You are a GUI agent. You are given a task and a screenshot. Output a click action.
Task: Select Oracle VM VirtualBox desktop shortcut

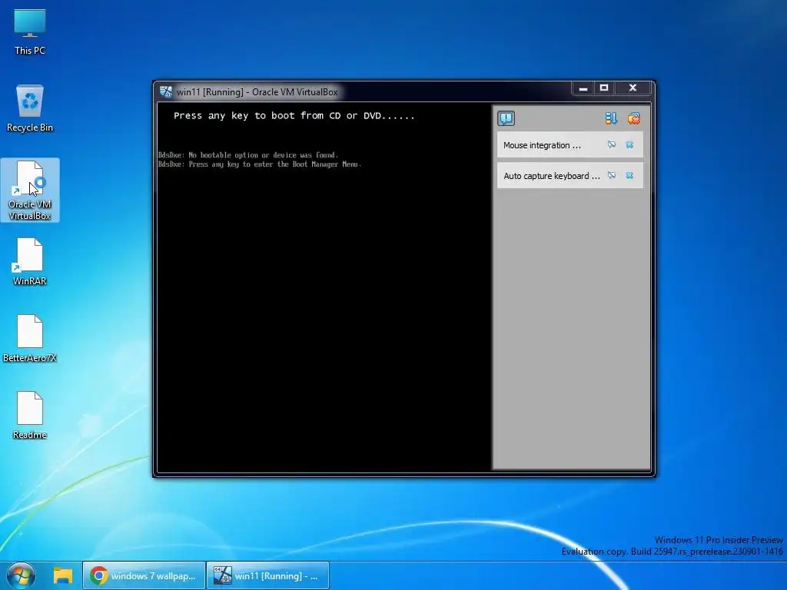pyautogui.click(x=30, y=191)
